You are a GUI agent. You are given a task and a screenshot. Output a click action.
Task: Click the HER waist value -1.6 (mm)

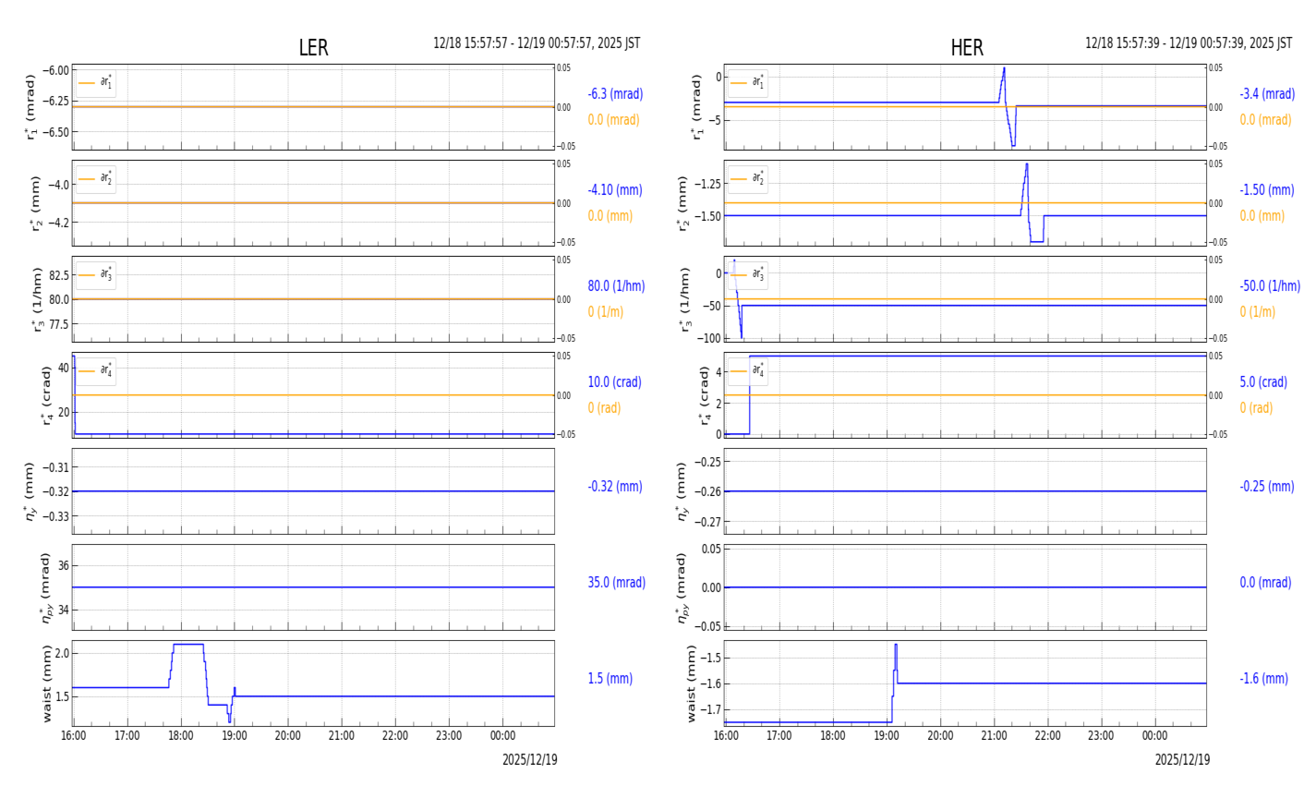[x=1263, y=679]
